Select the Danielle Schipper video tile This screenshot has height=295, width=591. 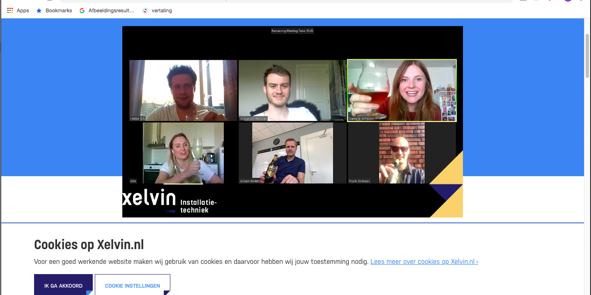pyautogui.click(x=402, y=91)
